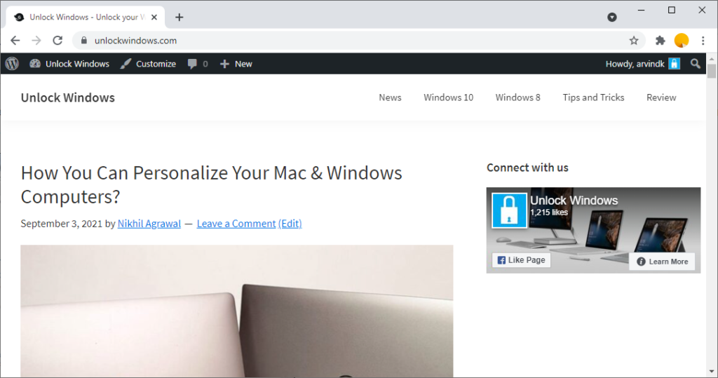Reload the page with refresh icon
Screen dimensions: 718x378
pyautogui.click(x=57, y=40)
